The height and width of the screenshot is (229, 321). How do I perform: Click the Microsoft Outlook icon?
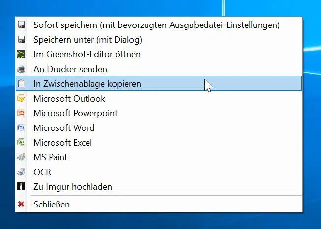[21, 99]
